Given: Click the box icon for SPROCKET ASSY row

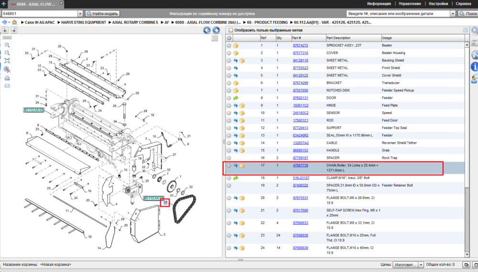Looking at the screenshot, I should pos(236,46).
